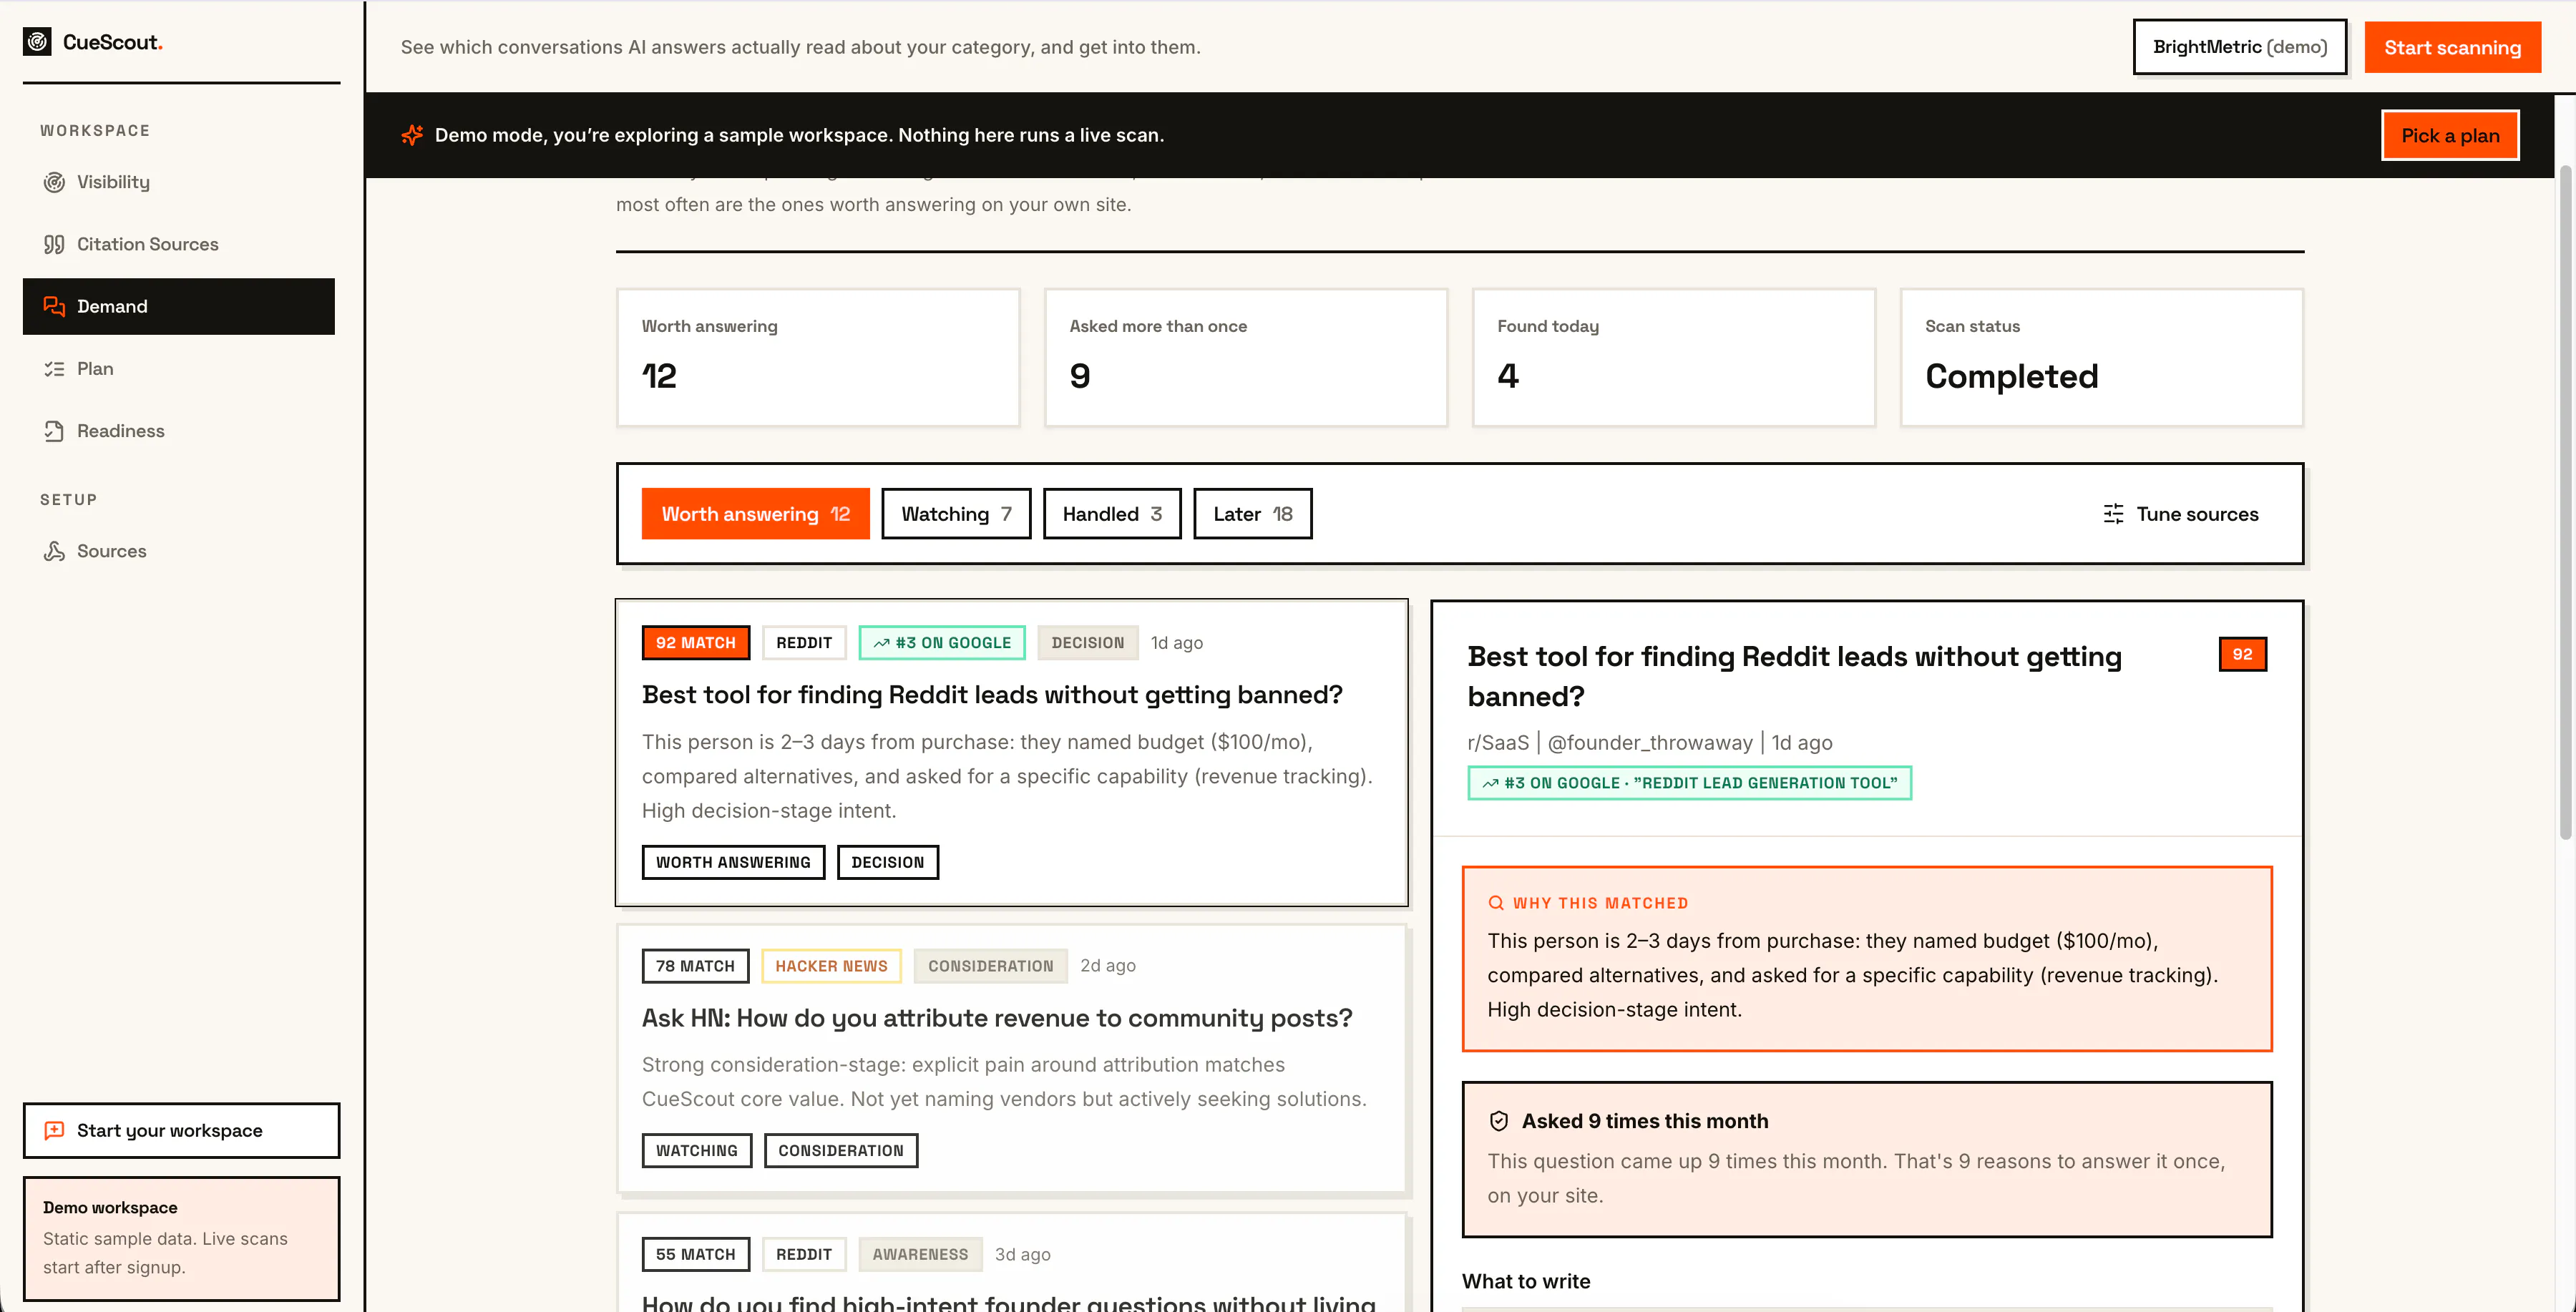This screenshot has width=2576, height=1312.
Task: Click the Readiness document icon
Action: [x=54, y=431]
